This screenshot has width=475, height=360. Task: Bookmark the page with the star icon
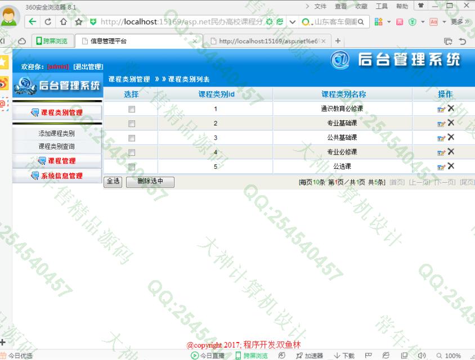click(x=79, y=21)
